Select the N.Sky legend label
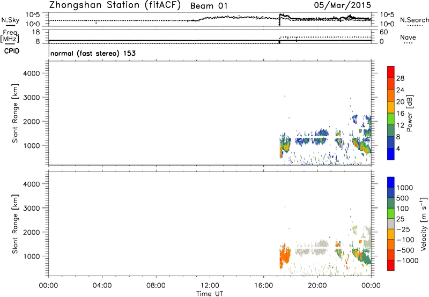Screen dimensions: 429x297 pyautogui.click(x=10, y=20)
